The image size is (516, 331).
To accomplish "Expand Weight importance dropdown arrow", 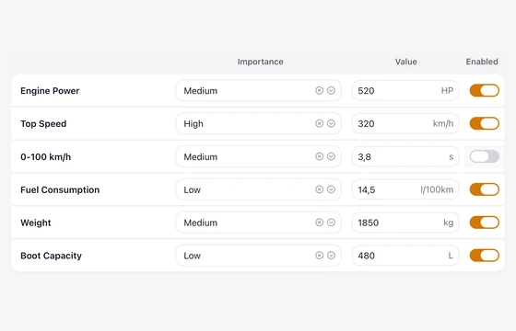I will pos(331,223).
